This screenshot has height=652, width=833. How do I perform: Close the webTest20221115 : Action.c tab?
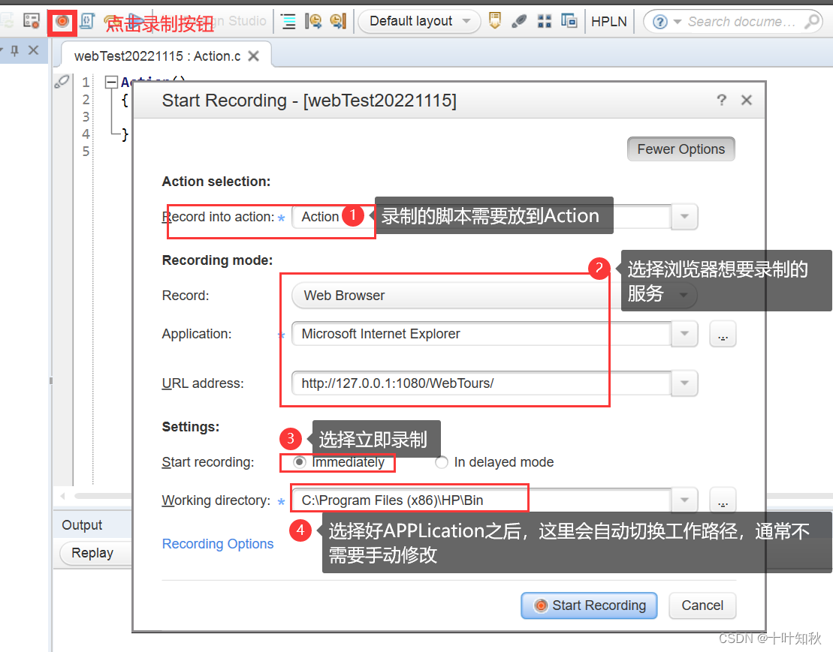253,56
